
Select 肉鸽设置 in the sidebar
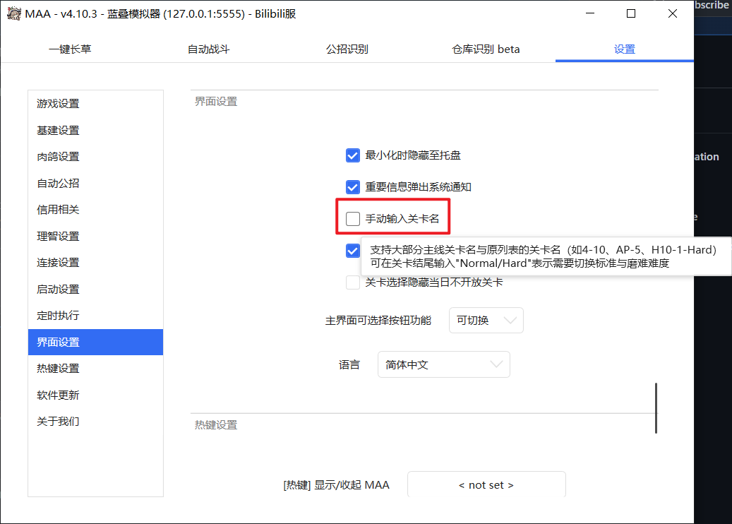(95, 157)
